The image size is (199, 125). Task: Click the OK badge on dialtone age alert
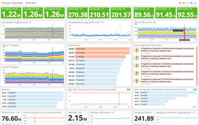pyautogui.click(x=194, y=89)
